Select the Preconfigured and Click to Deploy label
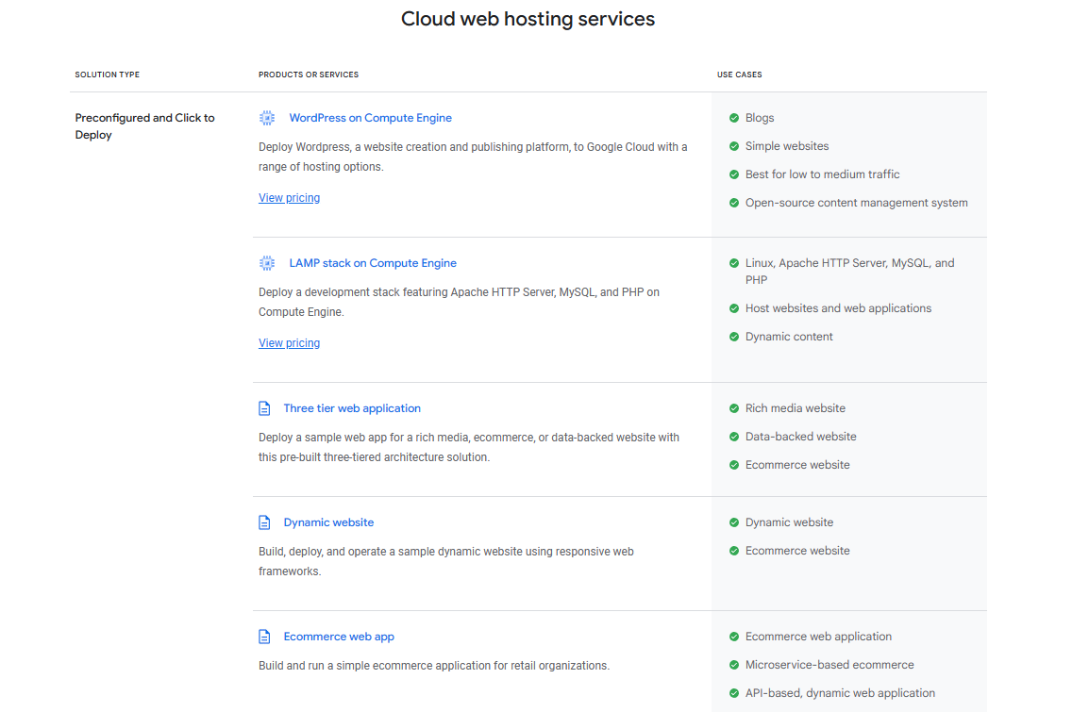 point(144,126)
